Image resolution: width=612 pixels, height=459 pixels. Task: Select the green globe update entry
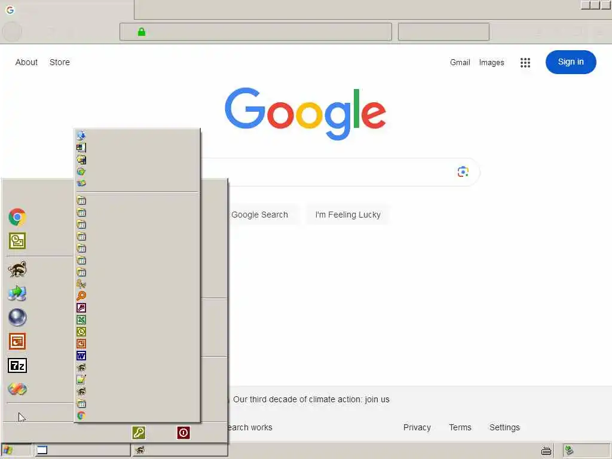pos(81,172)
